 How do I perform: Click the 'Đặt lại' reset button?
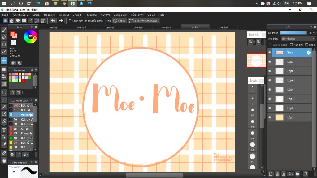tap(119, 21)
